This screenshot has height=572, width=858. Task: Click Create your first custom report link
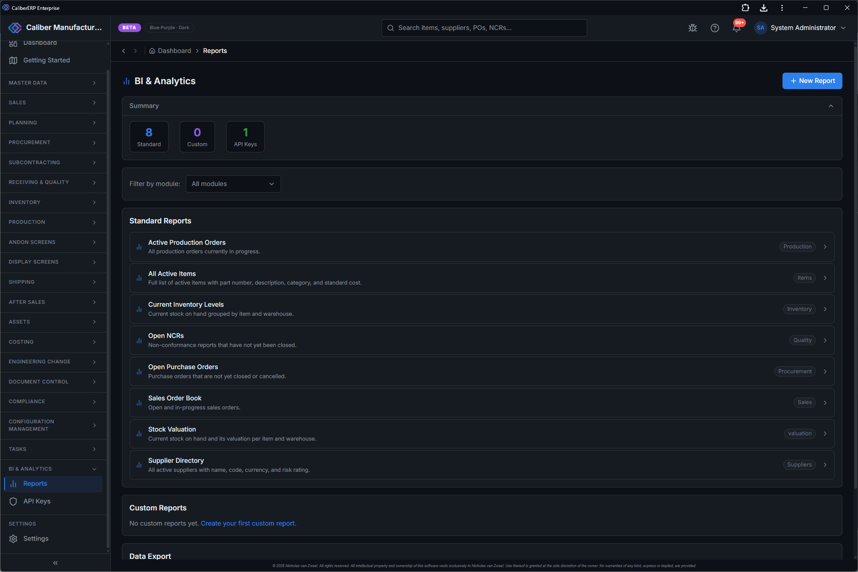click(x=248, y=524)
